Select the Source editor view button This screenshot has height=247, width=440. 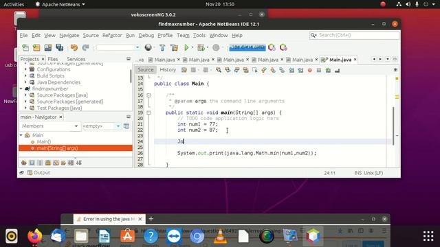145,70
